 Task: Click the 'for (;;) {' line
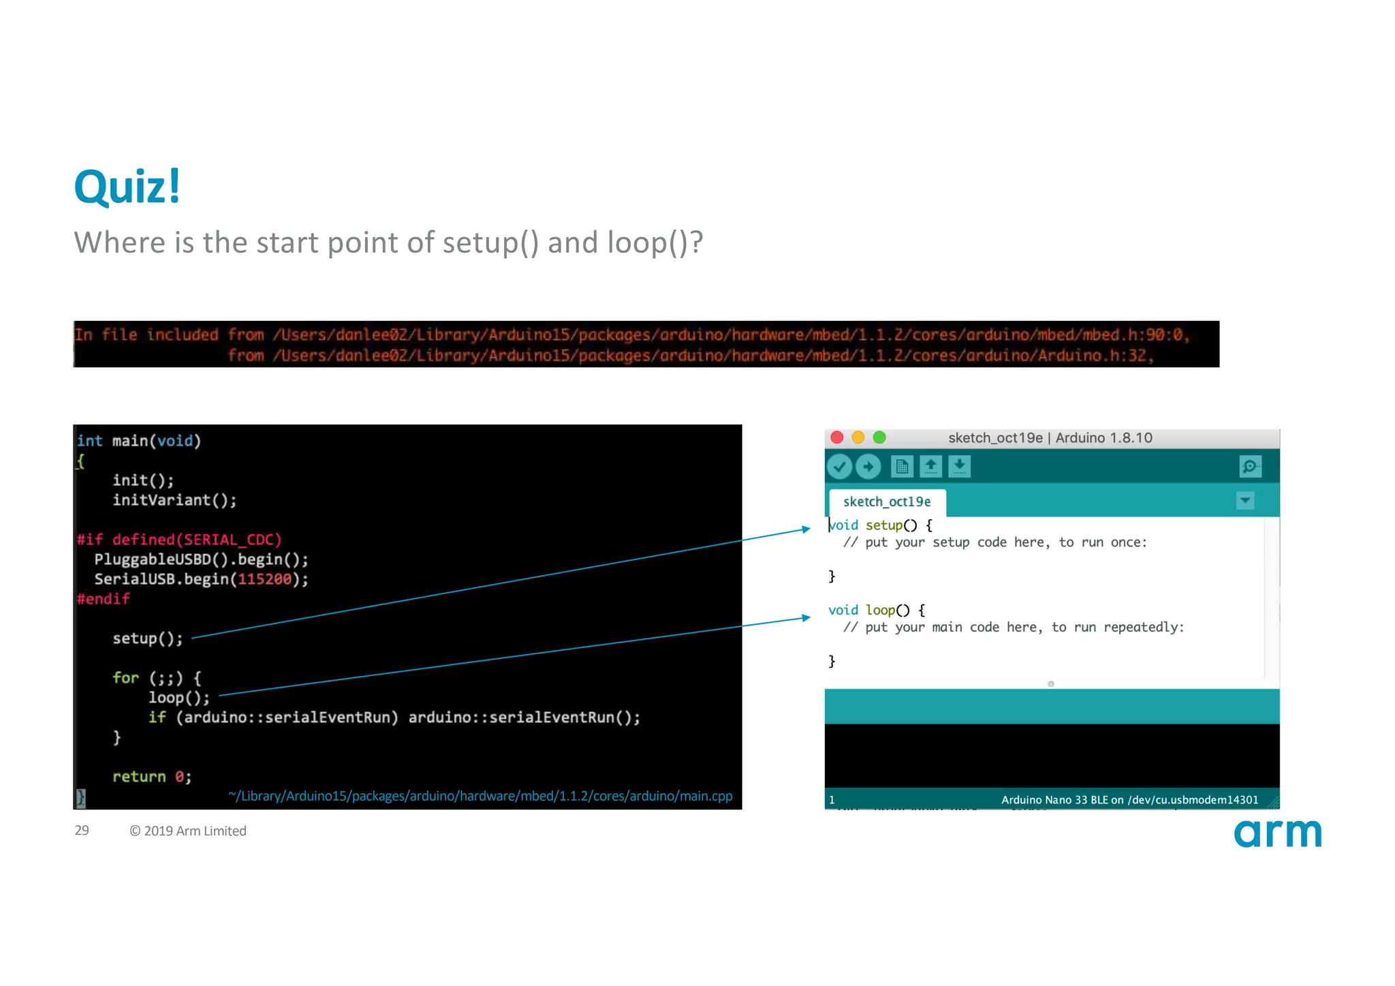point(157,678)
